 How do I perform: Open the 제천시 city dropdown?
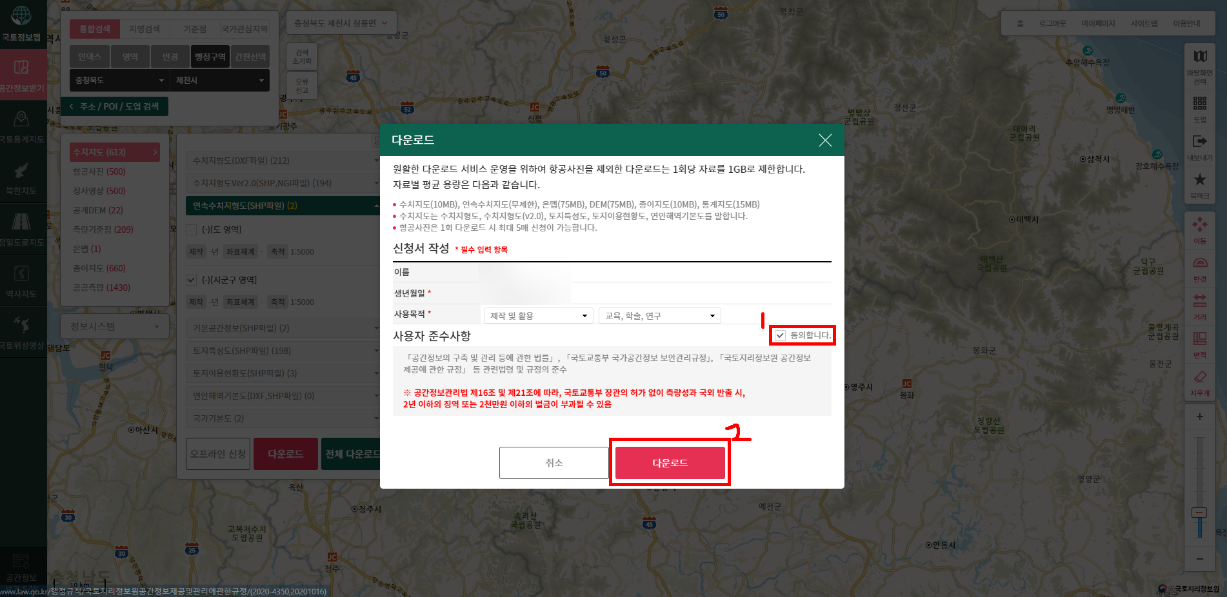click(x=219, y=80)
